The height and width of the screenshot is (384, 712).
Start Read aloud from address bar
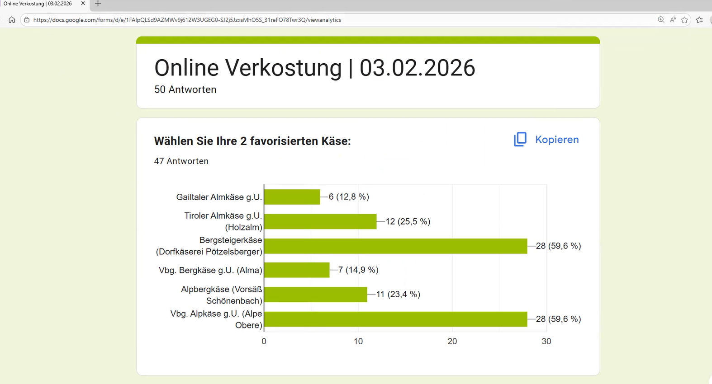click(673, 20)
